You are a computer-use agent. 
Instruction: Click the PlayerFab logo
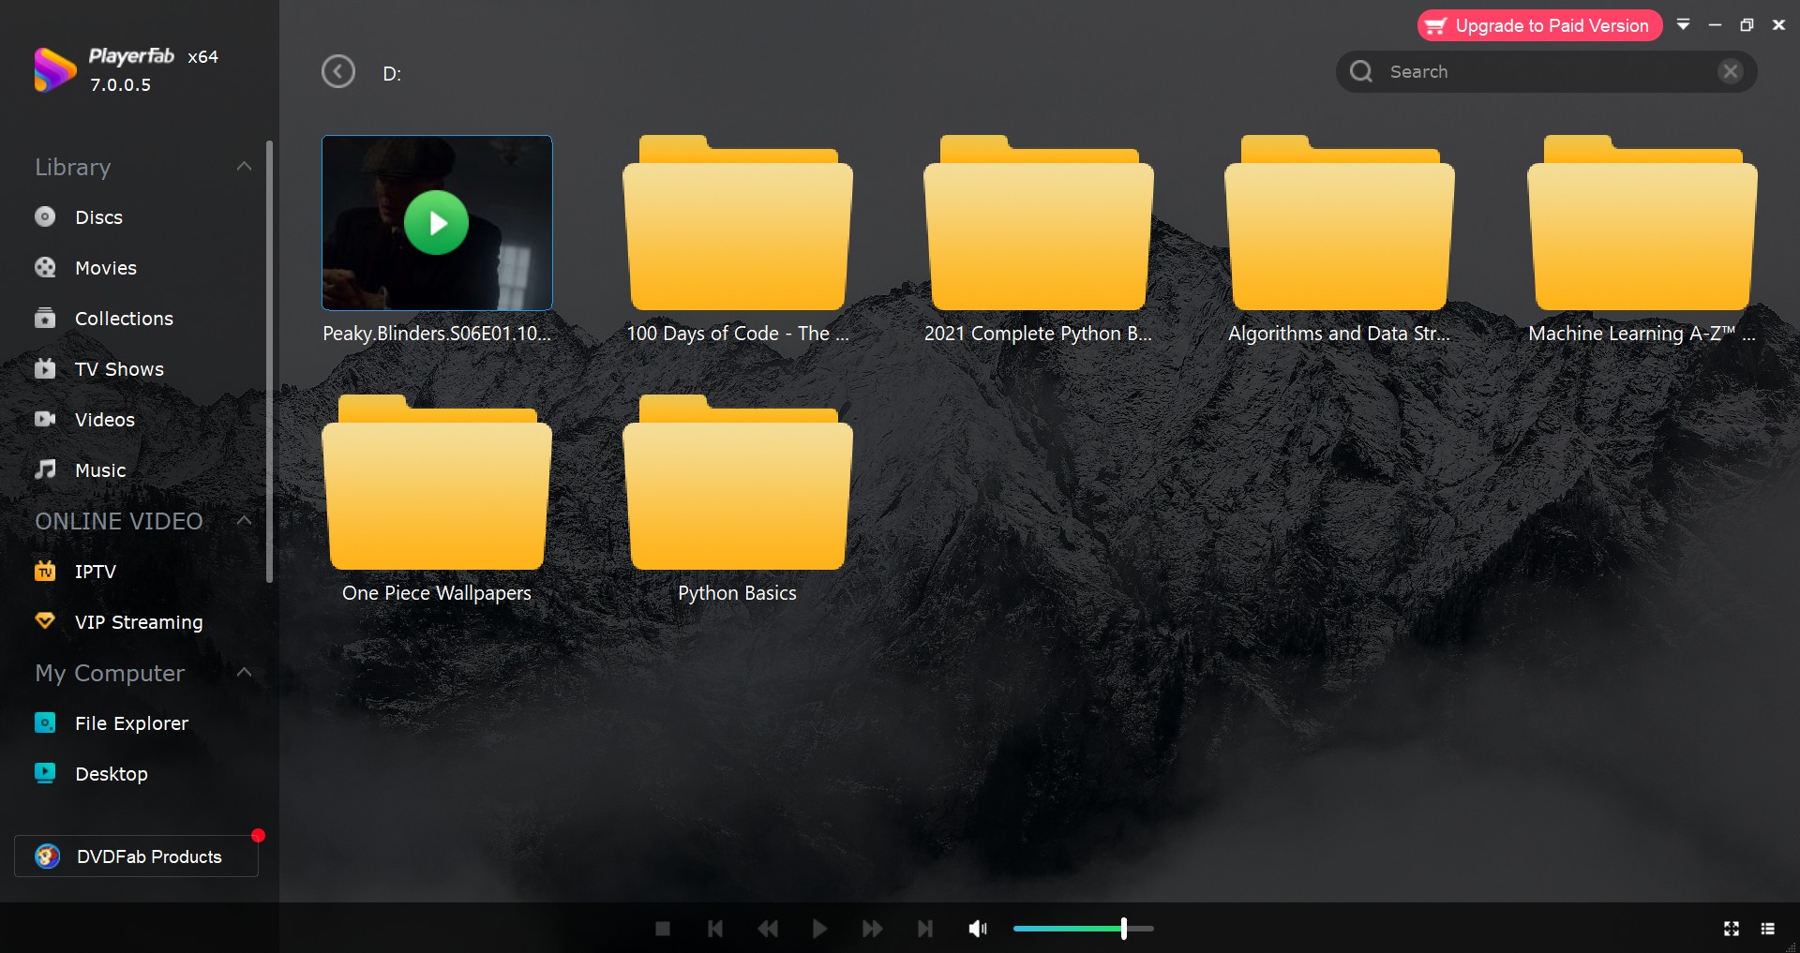[x=54, y=69]
